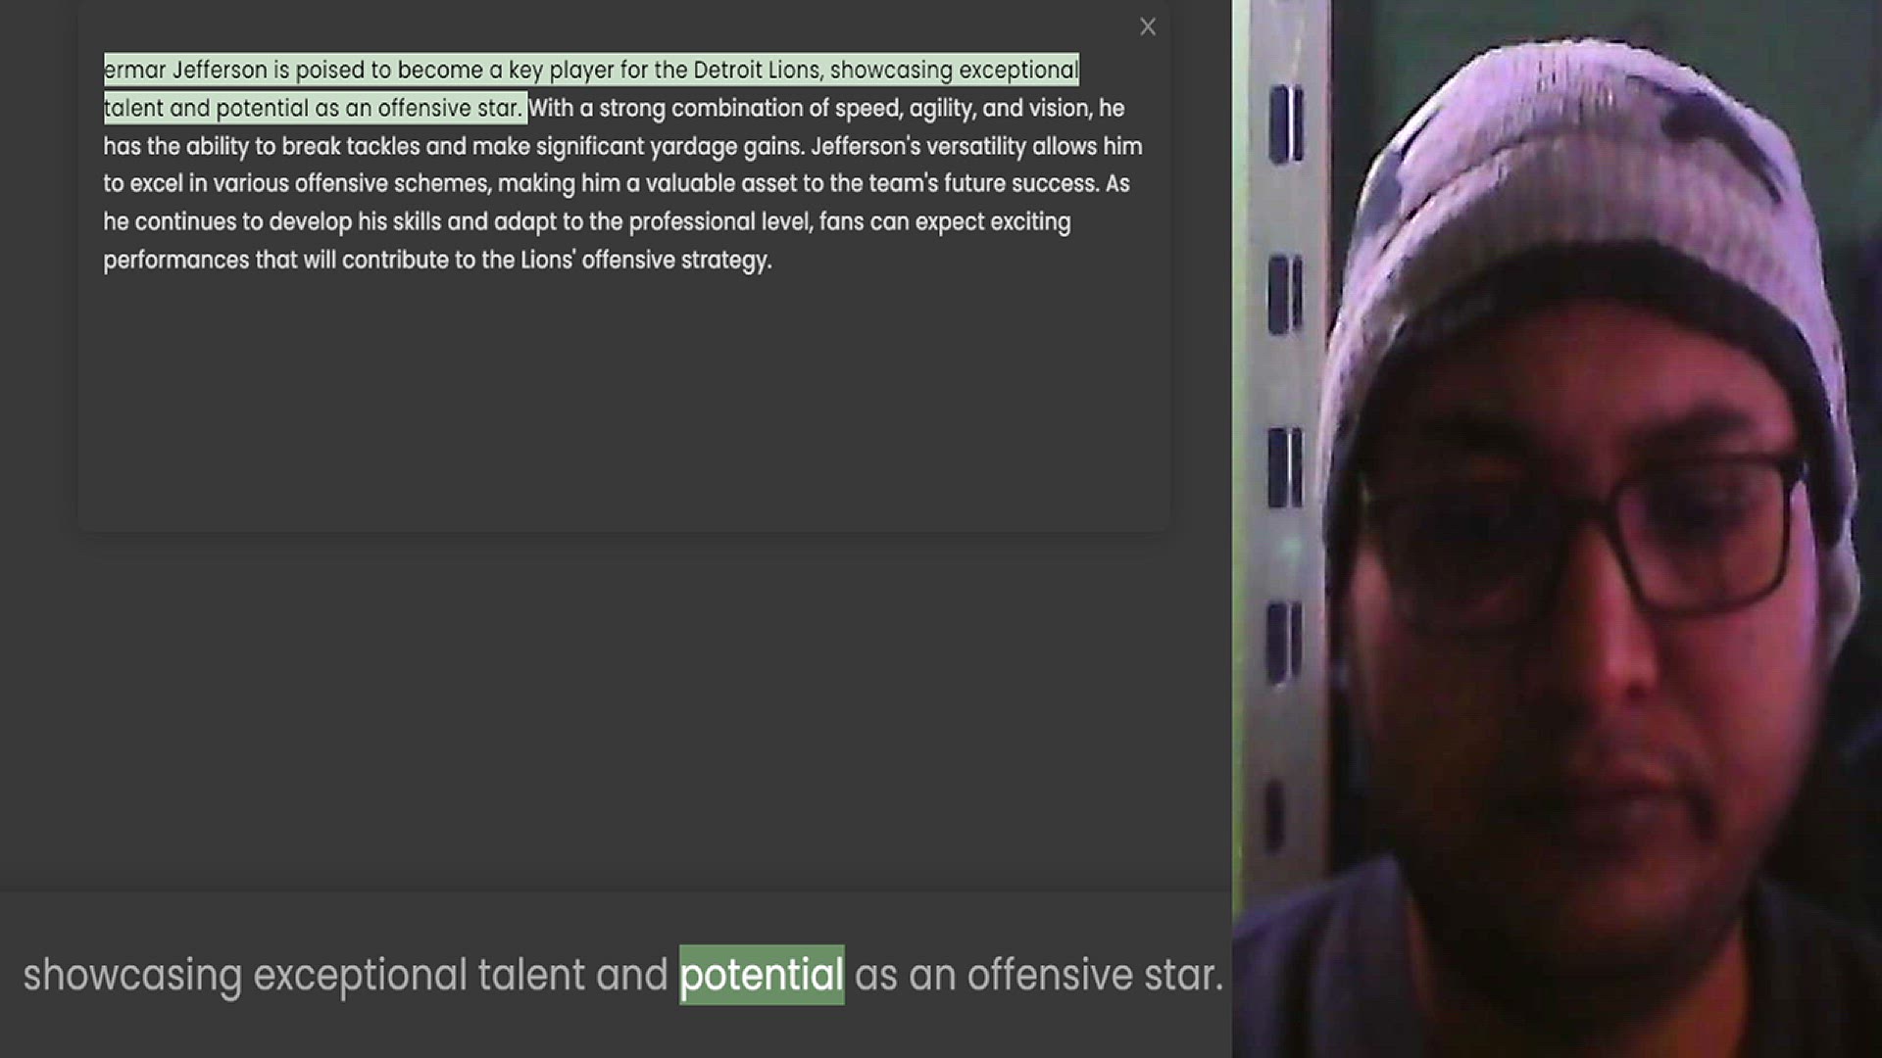Click the highlighted word "potential" in the caption bar
Viewport: 1882px width, 1058px height.
pos(762,975)
